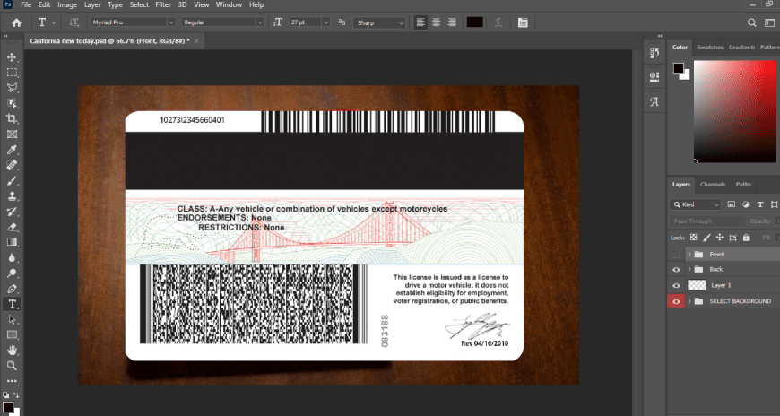Select the Frame tool

click(x=12, y=134)
